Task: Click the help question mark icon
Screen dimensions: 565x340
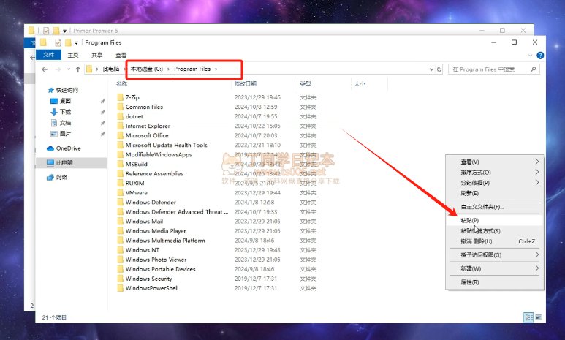Action: click(x=539, y=55)
